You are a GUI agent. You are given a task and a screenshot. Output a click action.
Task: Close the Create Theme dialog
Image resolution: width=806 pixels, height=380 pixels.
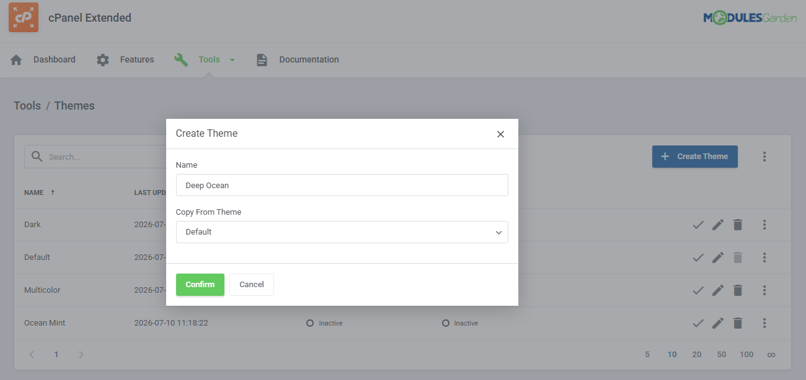tap(500, 134)
